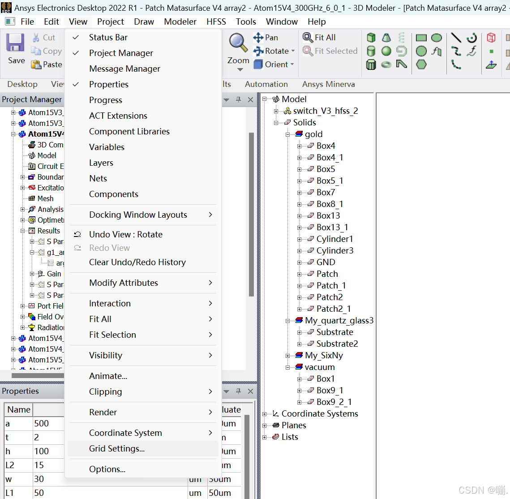This screenshot has width=510, height=499.
Task: Select the Patch2_1 object in tree
Action: [334, 309]
